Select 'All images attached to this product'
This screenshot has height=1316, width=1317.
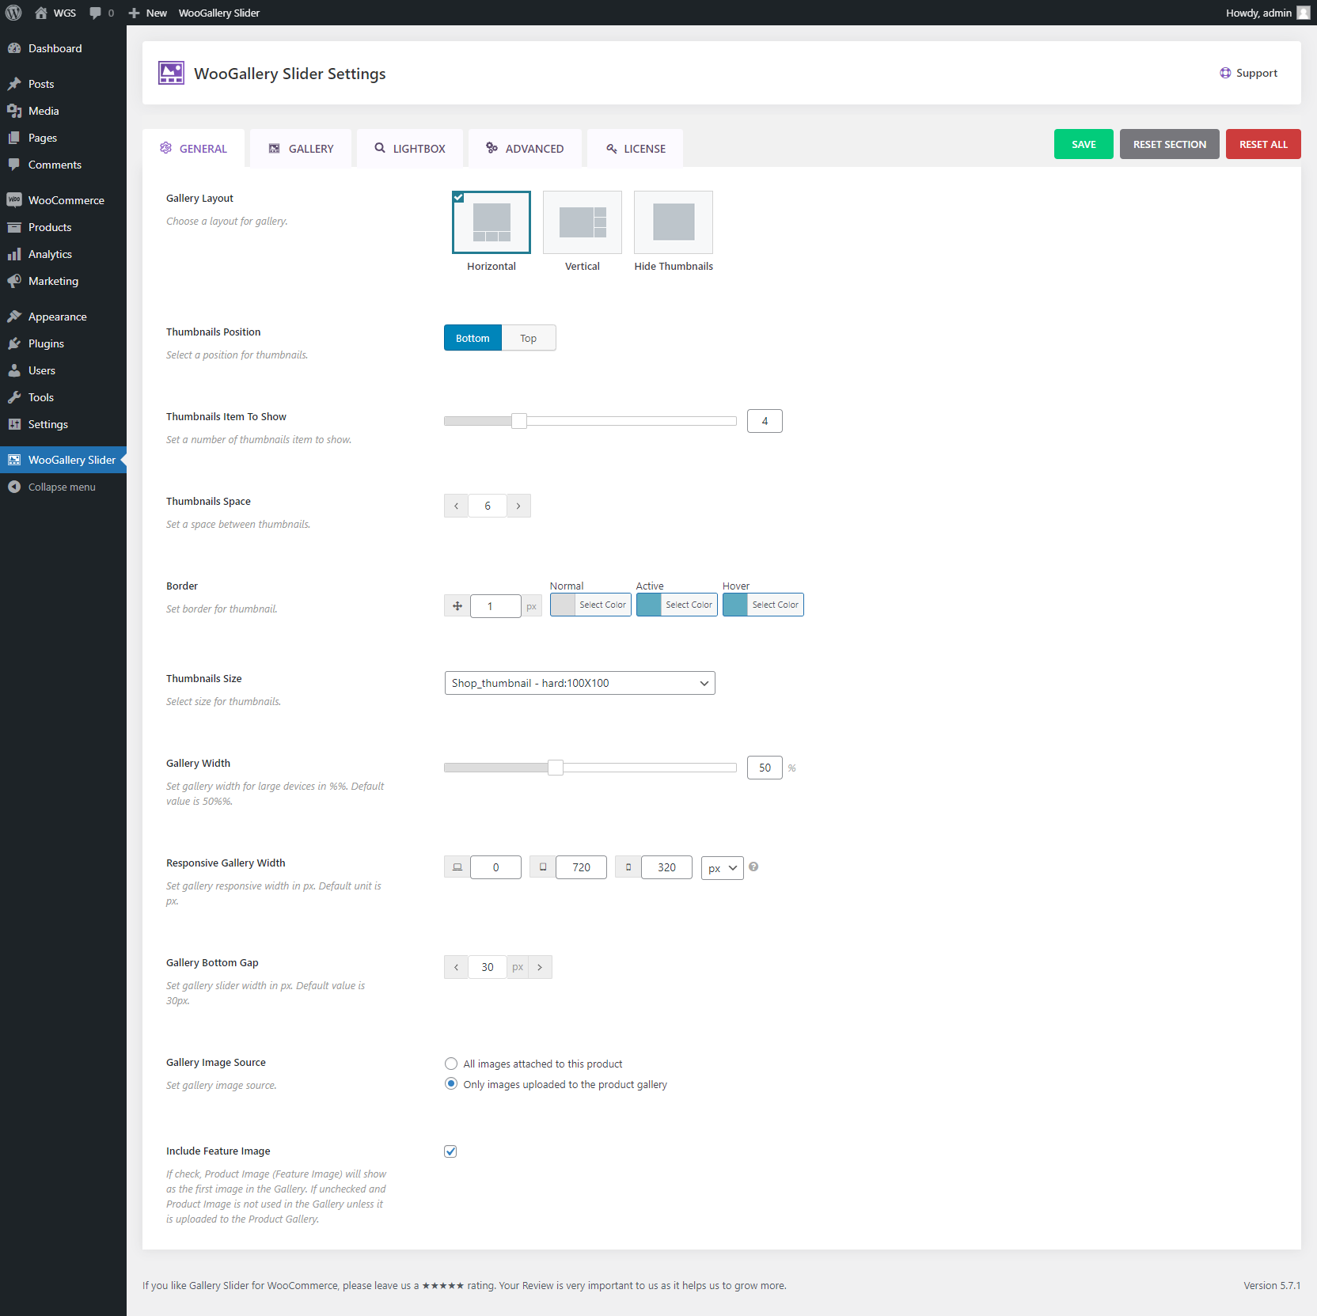pos(451,1064)
